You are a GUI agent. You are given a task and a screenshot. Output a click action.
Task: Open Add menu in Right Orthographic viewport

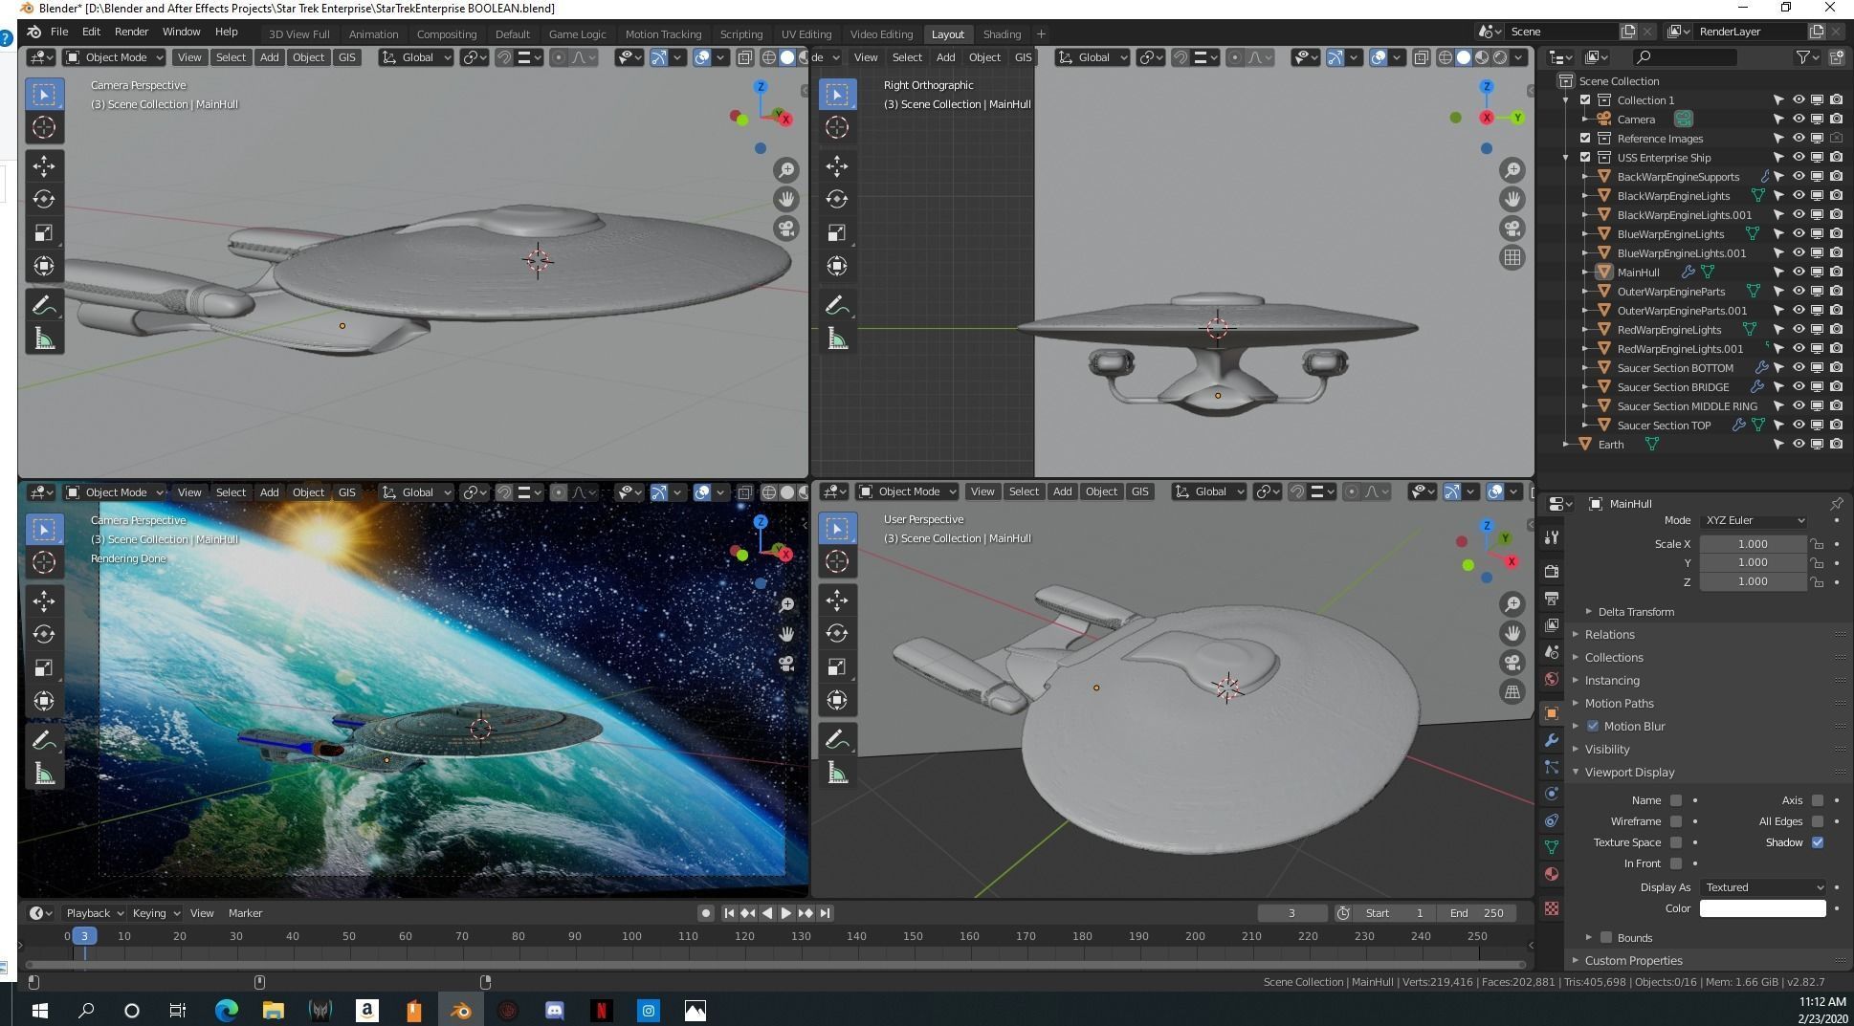tap(945, 57)
